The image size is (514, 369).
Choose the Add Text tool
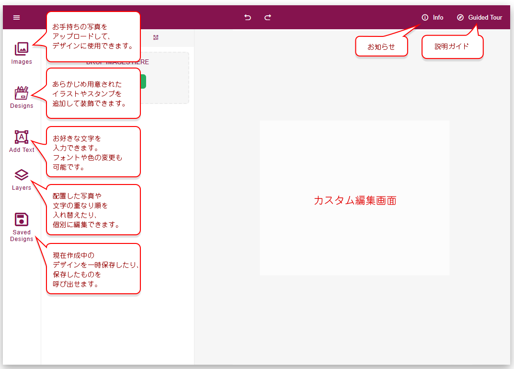[22, 137]
